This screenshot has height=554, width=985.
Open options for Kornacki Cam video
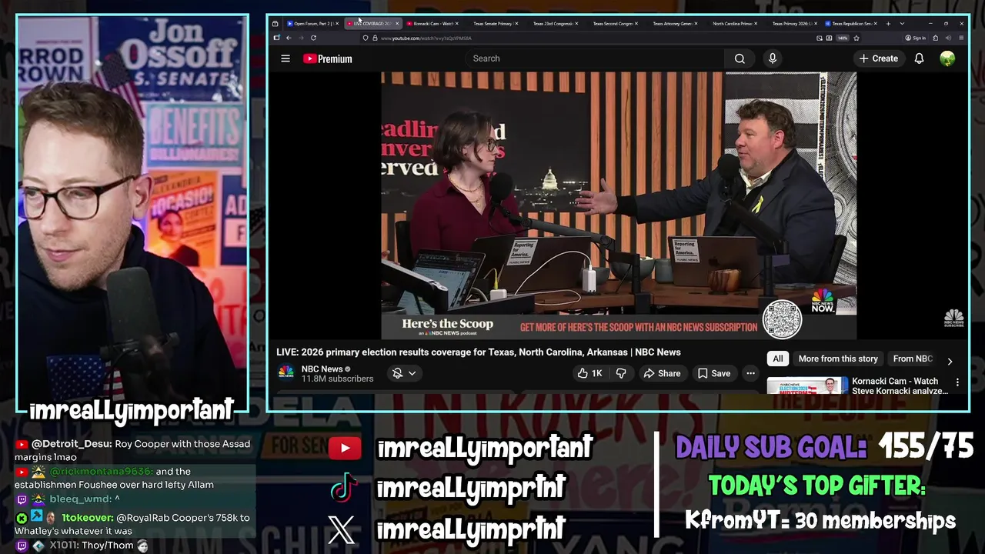tap(957, 382)
